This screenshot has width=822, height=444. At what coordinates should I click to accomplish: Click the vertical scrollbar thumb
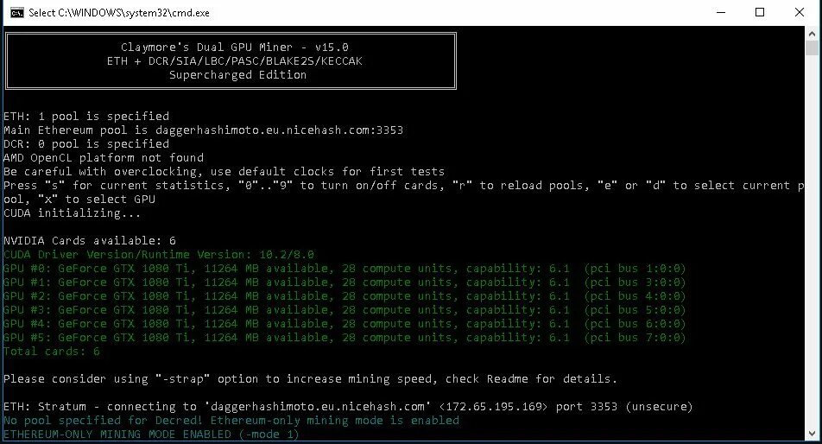[x=812, y=48]
